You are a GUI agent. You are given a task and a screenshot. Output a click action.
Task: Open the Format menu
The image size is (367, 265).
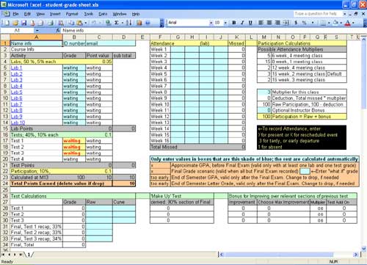point(72,14)
